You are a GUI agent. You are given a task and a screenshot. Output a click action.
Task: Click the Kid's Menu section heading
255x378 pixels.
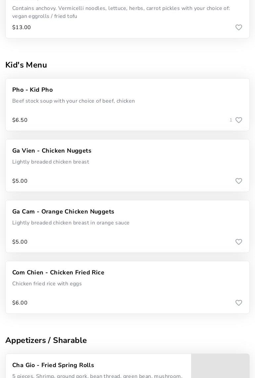coord(26,65)
